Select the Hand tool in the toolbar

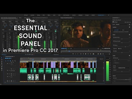point(2,69)
